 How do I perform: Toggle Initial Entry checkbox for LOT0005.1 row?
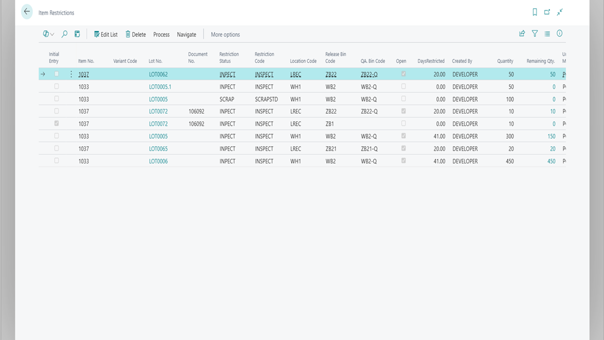[57, 86]
